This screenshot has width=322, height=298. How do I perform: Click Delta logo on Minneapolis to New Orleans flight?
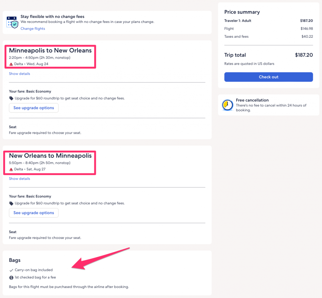11,64
